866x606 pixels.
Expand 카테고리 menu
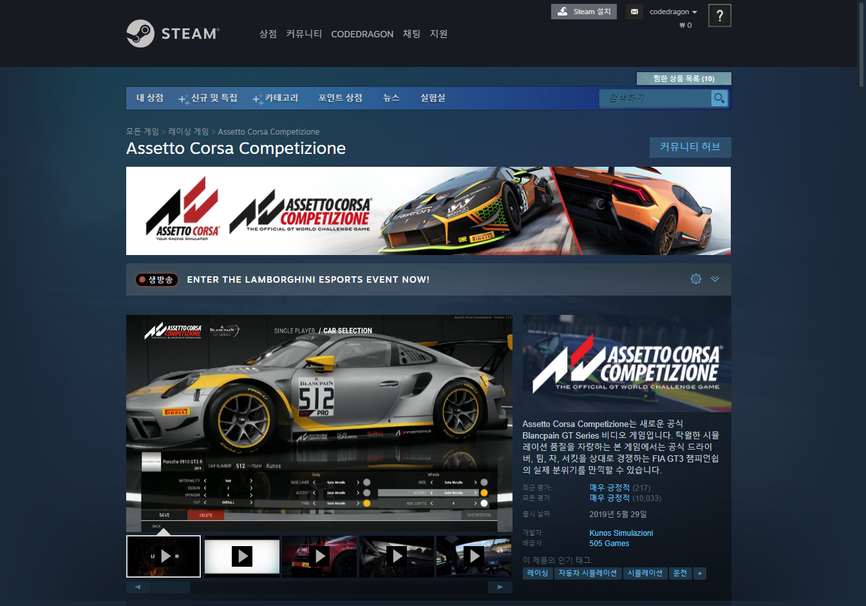(276, 98)
